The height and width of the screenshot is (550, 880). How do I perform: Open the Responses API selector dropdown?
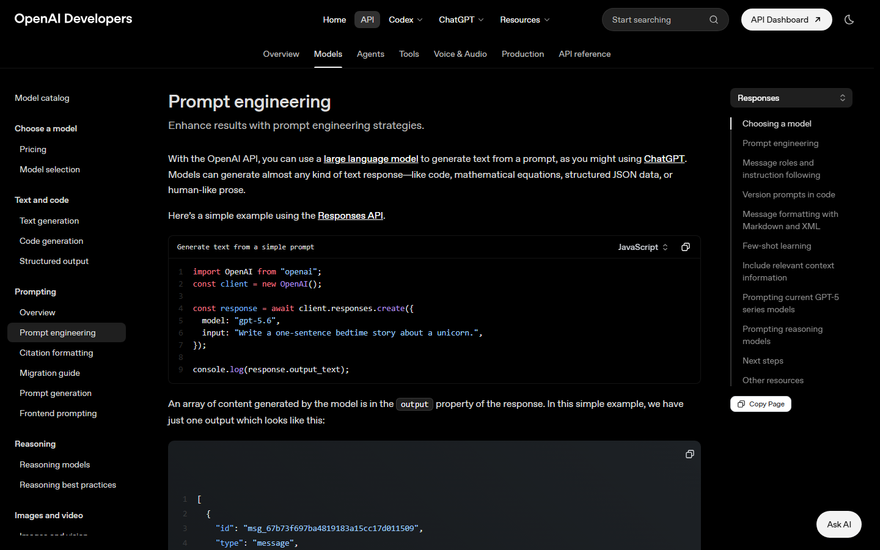791,98
